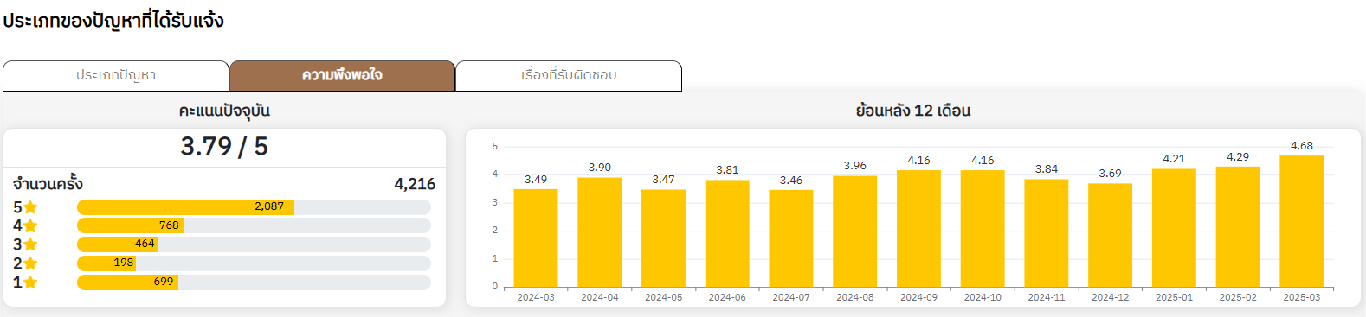The height and width of the screenshot is (317, 1366).
Task: Click the 5-star progress bar showing 2,087
Action: [254, 207]
